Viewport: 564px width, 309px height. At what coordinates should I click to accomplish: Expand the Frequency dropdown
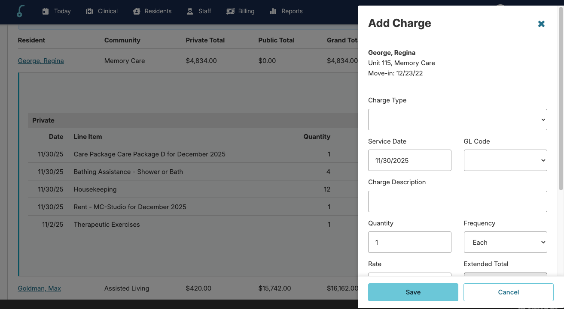[x=505, y=242]
